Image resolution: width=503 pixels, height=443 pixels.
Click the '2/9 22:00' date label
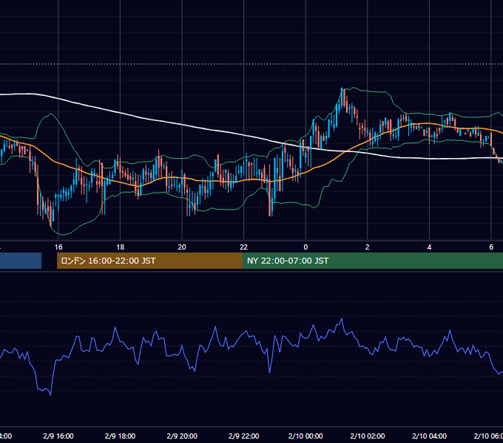(x=244, y=436)
